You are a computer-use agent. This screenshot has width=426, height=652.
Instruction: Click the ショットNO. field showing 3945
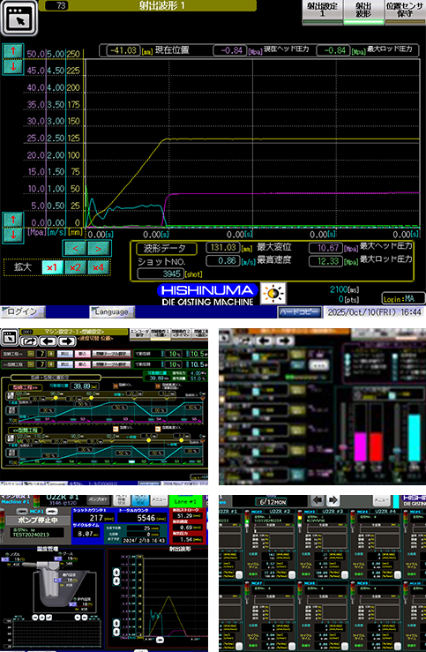coord(161,274)
